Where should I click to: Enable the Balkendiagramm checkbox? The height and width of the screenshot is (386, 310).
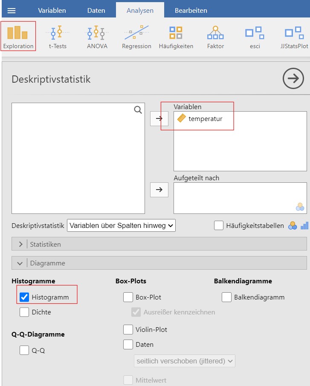point(226,297)
